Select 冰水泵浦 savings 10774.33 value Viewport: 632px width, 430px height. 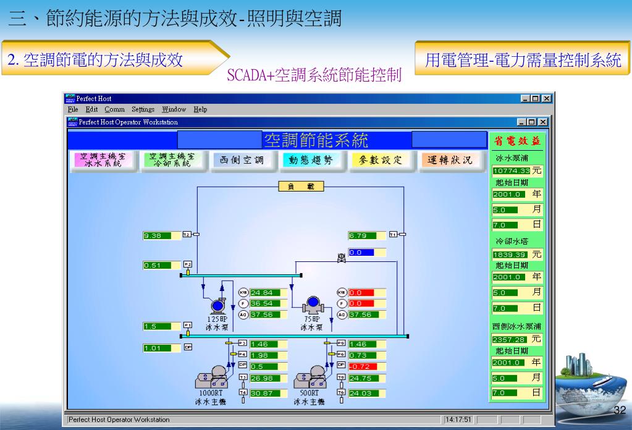click(511, 171)
